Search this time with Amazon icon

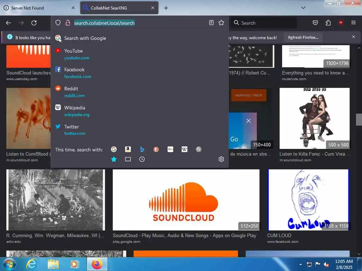tap(128, 149)
